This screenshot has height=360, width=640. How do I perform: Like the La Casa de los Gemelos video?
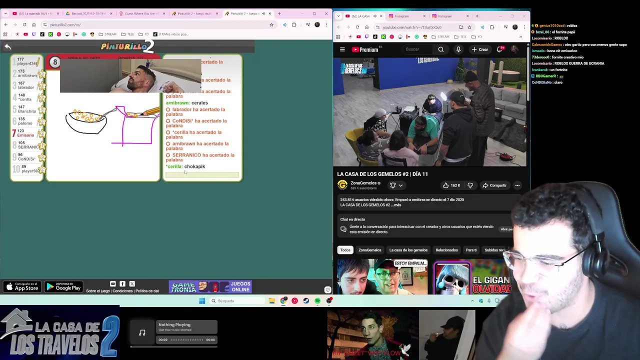(x=451, y=185)
